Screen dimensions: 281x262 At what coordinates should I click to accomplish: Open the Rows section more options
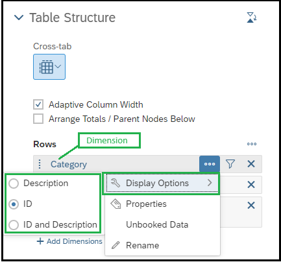[252, 144]
